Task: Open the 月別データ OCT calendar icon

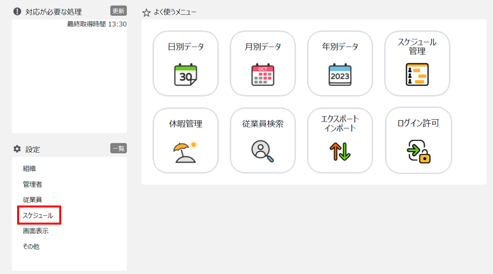Action: pos(263,75)
